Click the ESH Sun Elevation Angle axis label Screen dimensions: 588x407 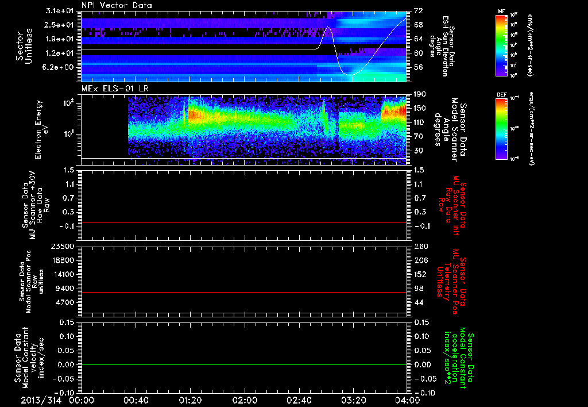pos(442,46)
